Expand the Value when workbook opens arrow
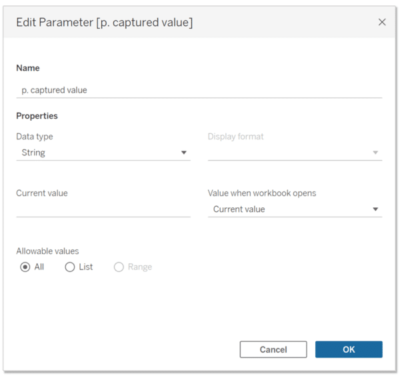The width and height of the screenshot is (400, 376). pyautogui.click(x=375, y=209)
